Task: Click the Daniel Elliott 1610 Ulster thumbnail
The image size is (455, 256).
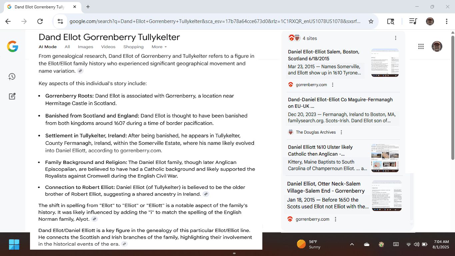Action: click(x=385, y=158)
